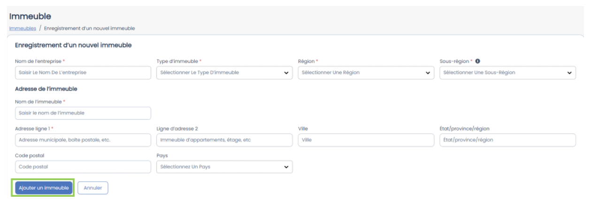Focus the Ville text field

[366, 140]
